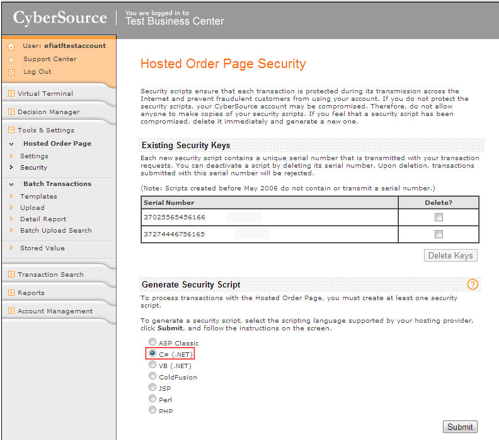The width and height of the screenshot is (499, 440).
Task: Open the Detail Report link
Action: click(43, 219)
